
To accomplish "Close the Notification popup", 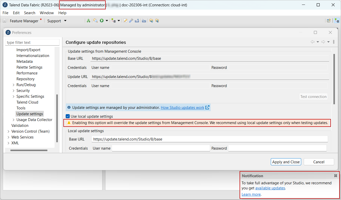I will pos(335,176).
